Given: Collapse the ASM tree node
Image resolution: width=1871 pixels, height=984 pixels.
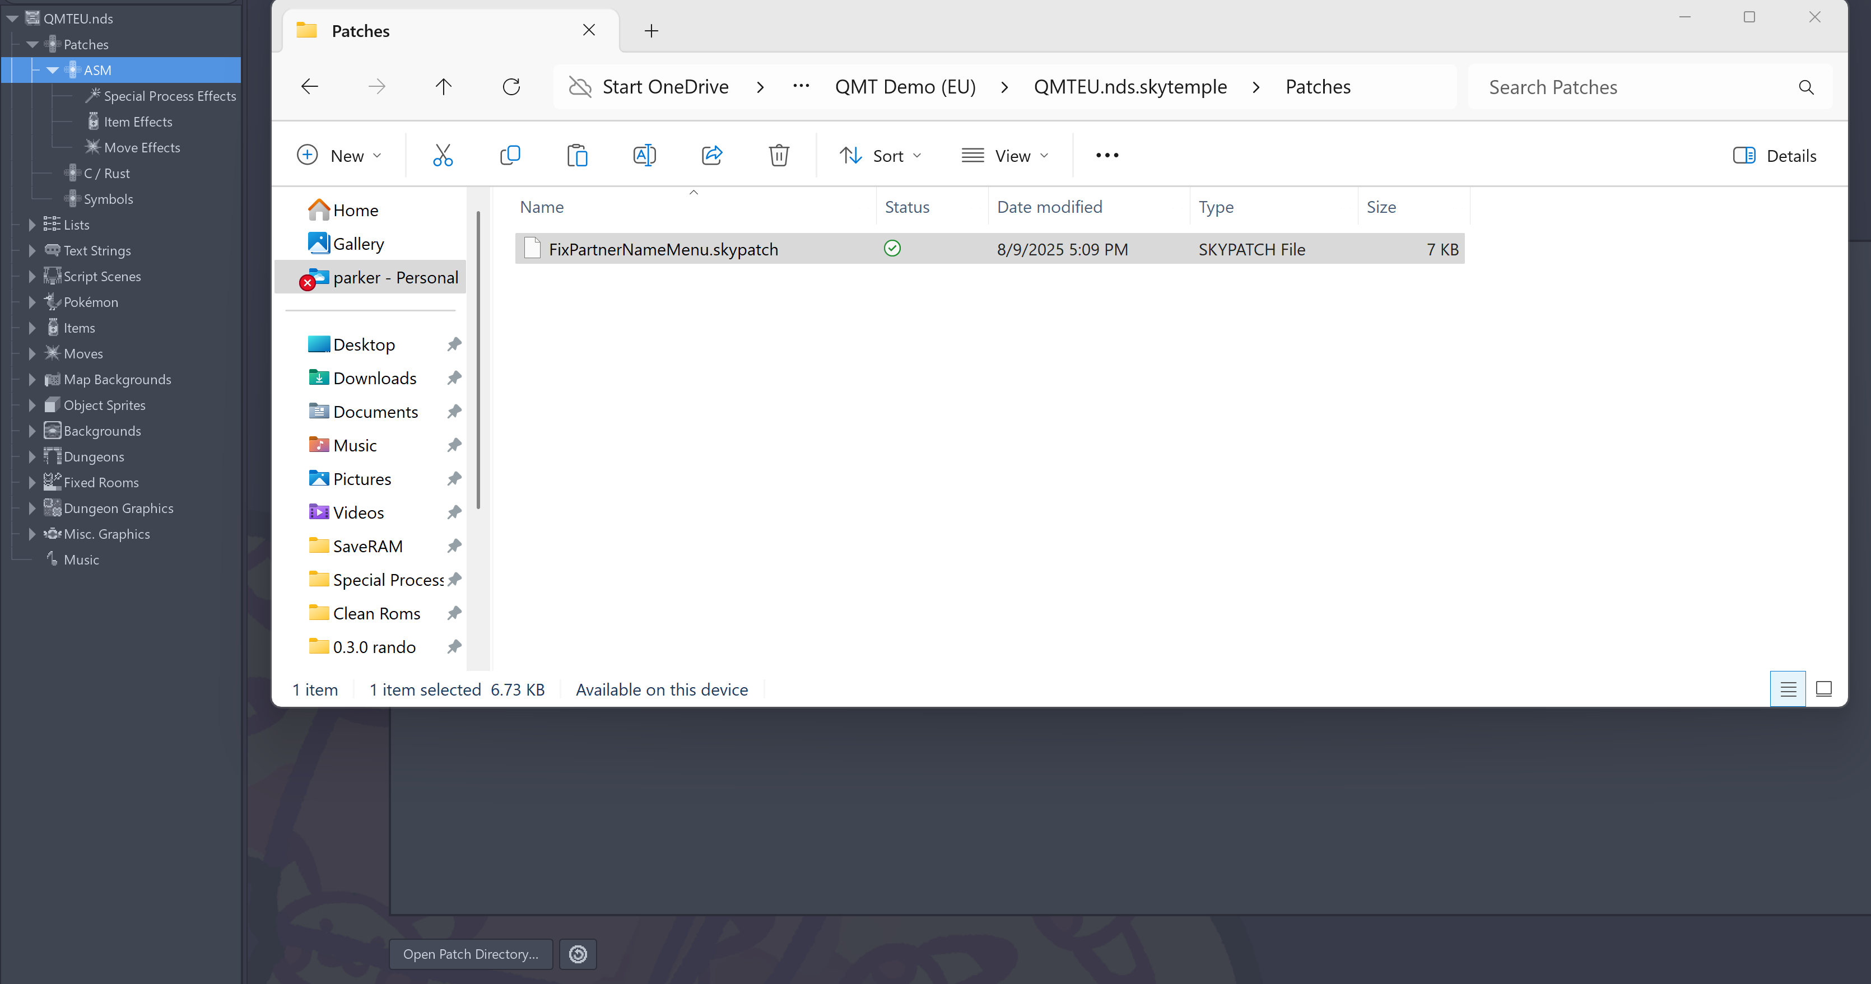Looking at the screenshot, I should click(x=52, y=71).
